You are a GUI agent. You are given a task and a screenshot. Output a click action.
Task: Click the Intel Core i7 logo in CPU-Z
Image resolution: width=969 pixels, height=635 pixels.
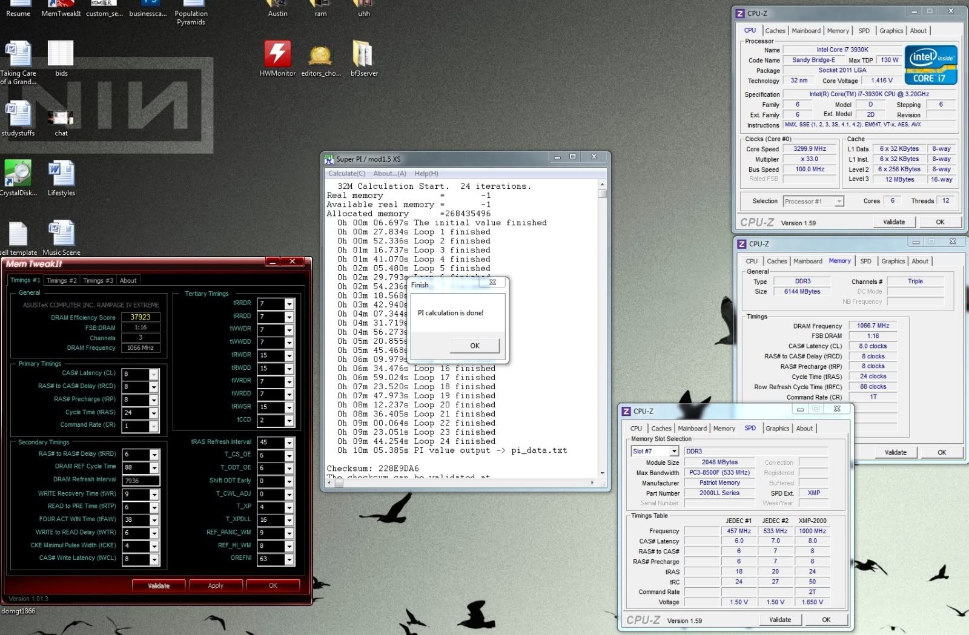(x=931, y=65)
